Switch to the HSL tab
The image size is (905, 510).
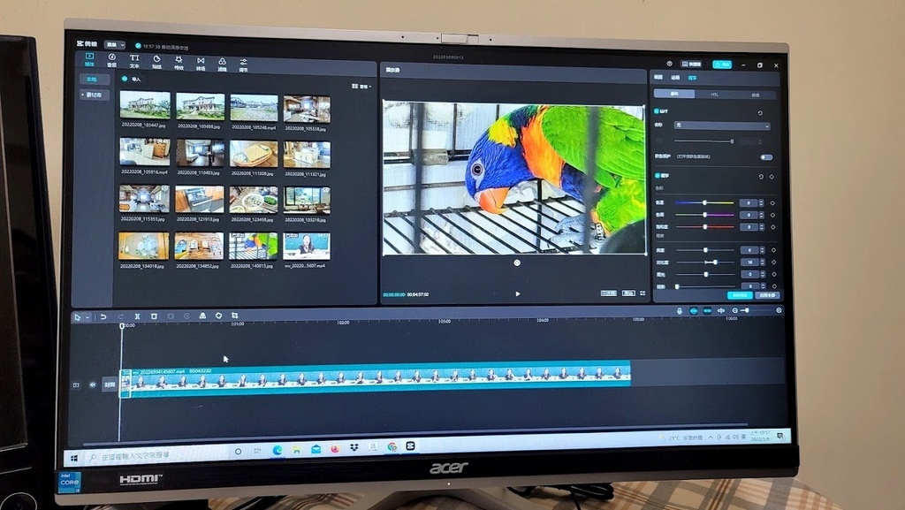point(714,94)
